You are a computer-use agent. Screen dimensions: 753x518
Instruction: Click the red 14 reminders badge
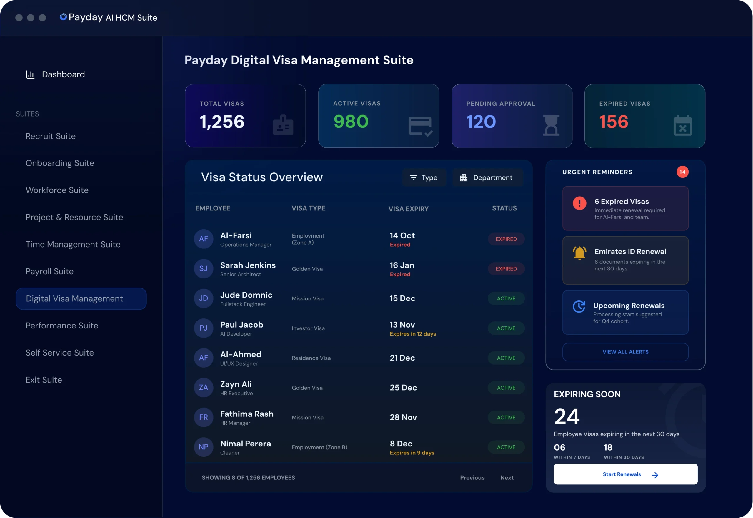coord(682,172)
